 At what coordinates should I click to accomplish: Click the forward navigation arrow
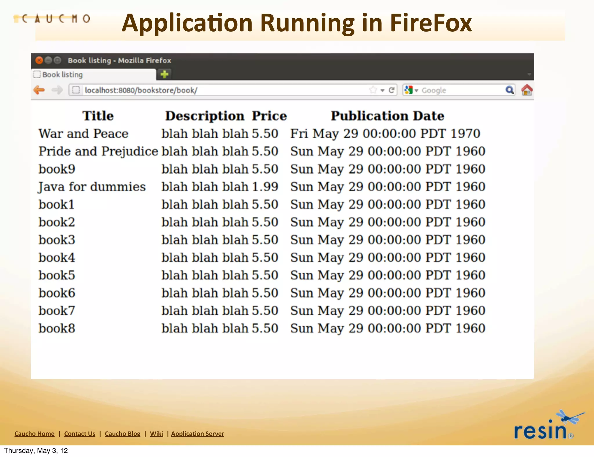coord(57,90)
